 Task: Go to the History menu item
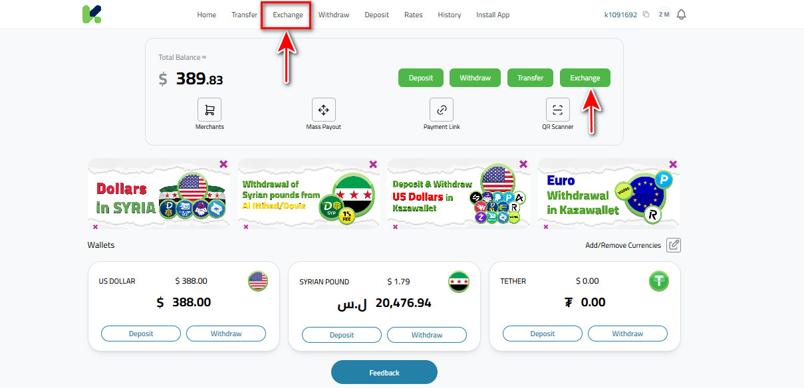450,15
